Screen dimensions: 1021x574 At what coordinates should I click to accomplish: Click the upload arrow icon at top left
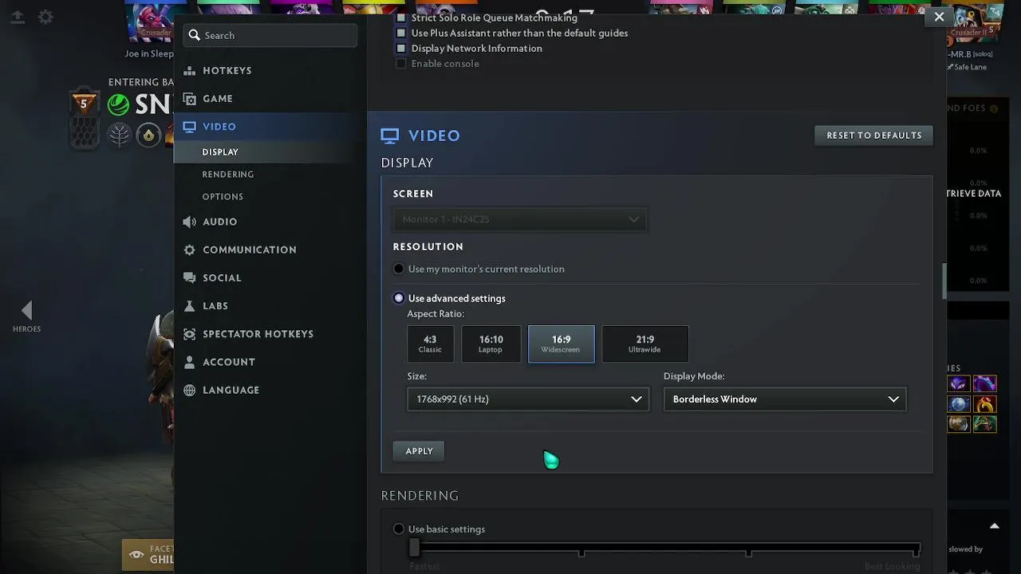pyautogui.click(x=17, y=16)
